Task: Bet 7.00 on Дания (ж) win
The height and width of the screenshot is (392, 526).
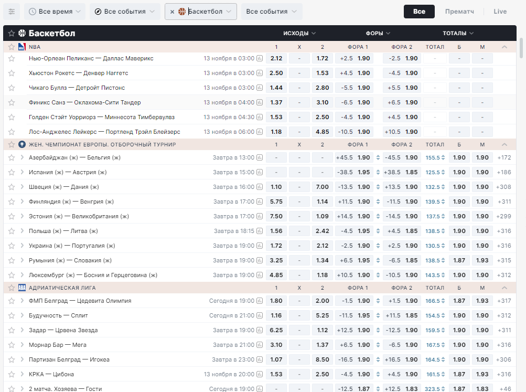Action: click(323, 187)
